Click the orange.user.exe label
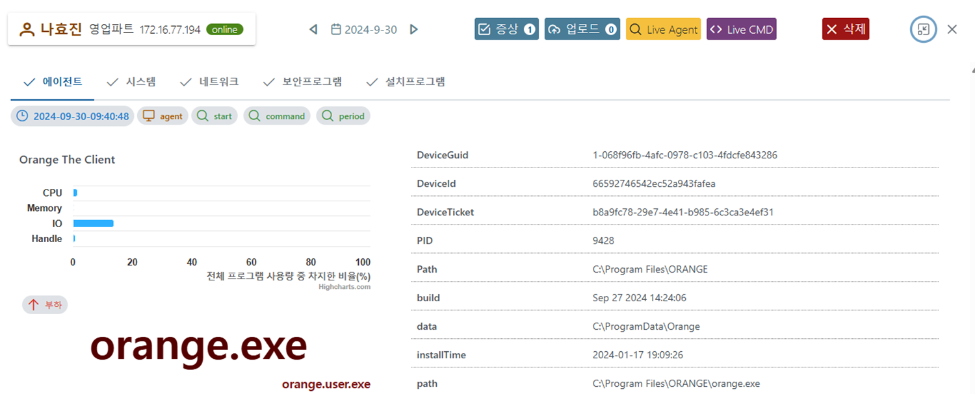 tap(326, 384)
